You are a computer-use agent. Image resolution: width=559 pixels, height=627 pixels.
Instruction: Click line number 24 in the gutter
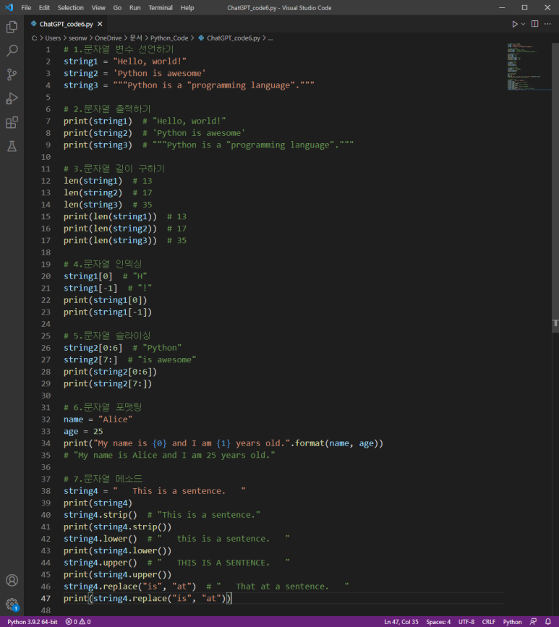coord(46,324)
